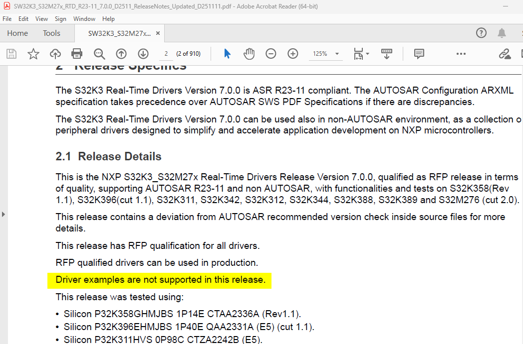Go to previous page arrow
523x344 pixels.
[x=121, y=54]
